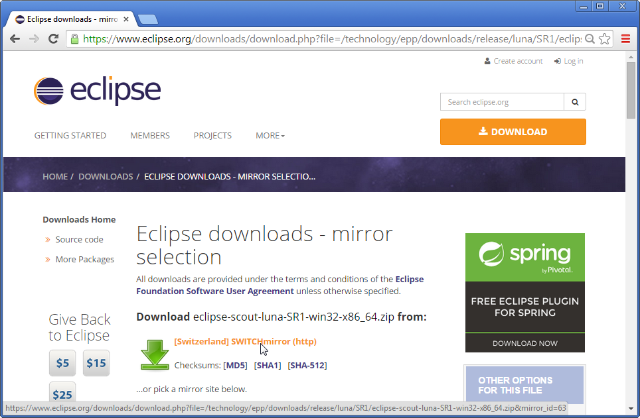Viewport: 640px width, 418px height.
Task: Click the Eclipse logo
Action: (98, 91)
